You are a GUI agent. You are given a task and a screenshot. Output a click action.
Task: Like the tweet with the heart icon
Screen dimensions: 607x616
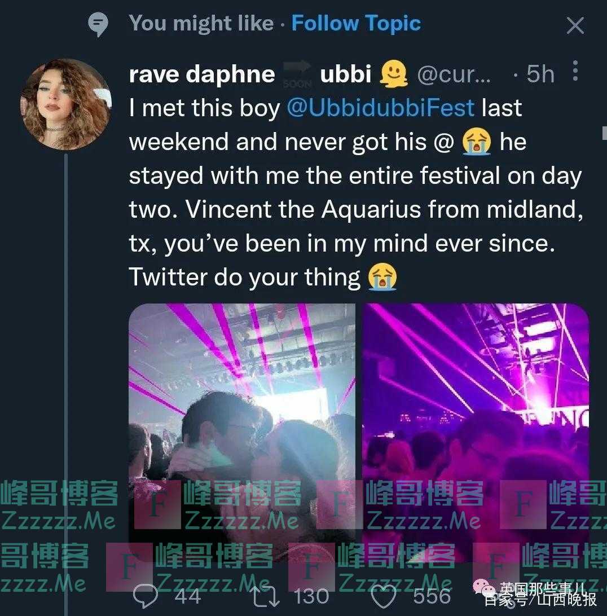click(x=384, y=596)
